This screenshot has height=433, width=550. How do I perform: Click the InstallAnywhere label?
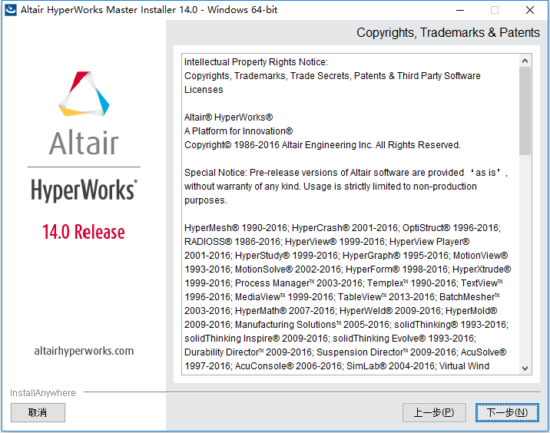(43, 393)
